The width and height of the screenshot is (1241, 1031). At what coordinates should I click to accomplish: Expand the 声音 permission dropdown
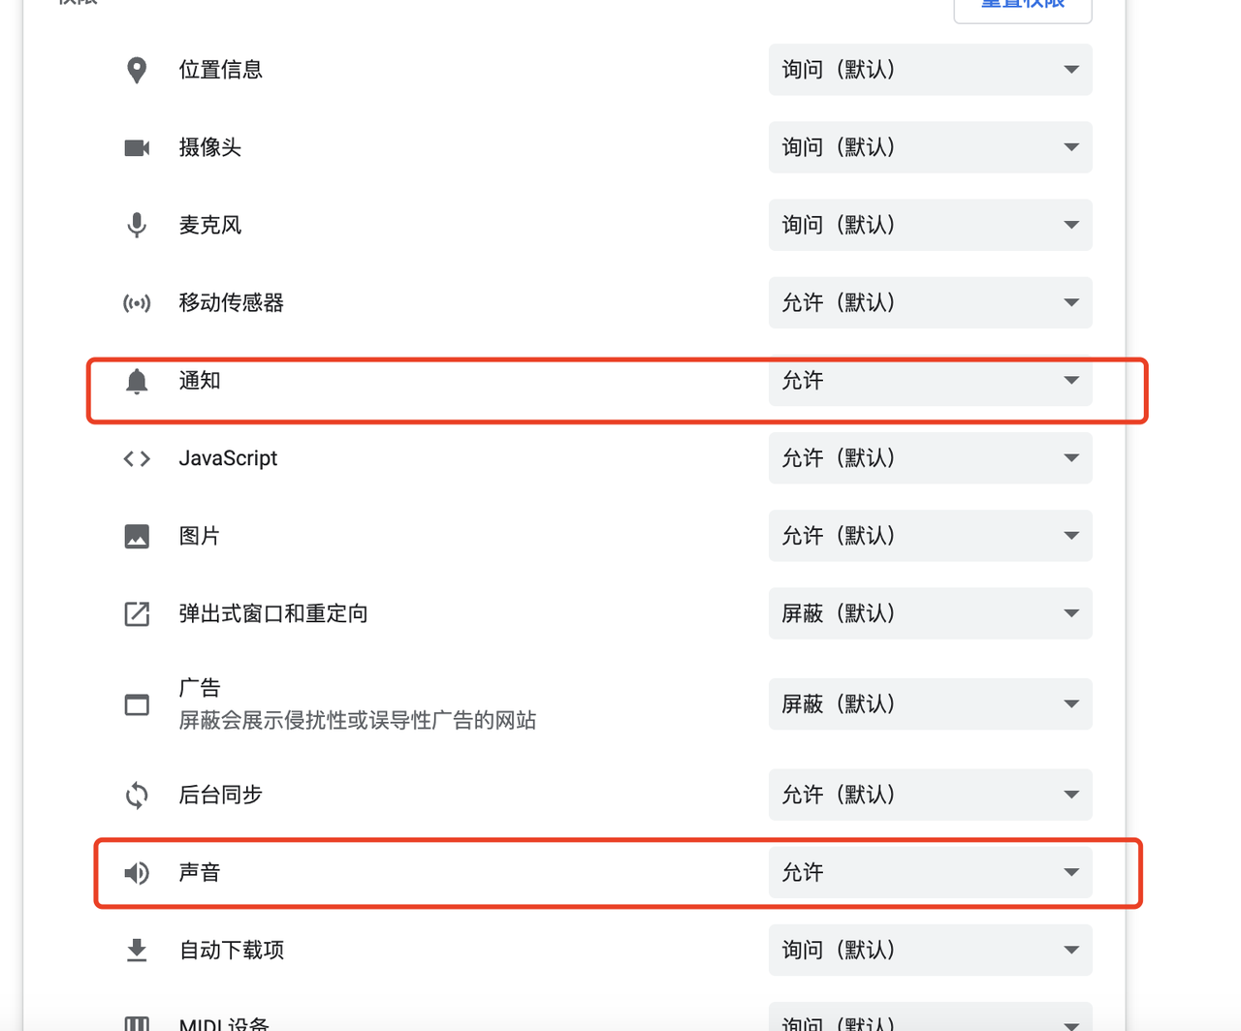pyautogui.click(x=931, y=873)
